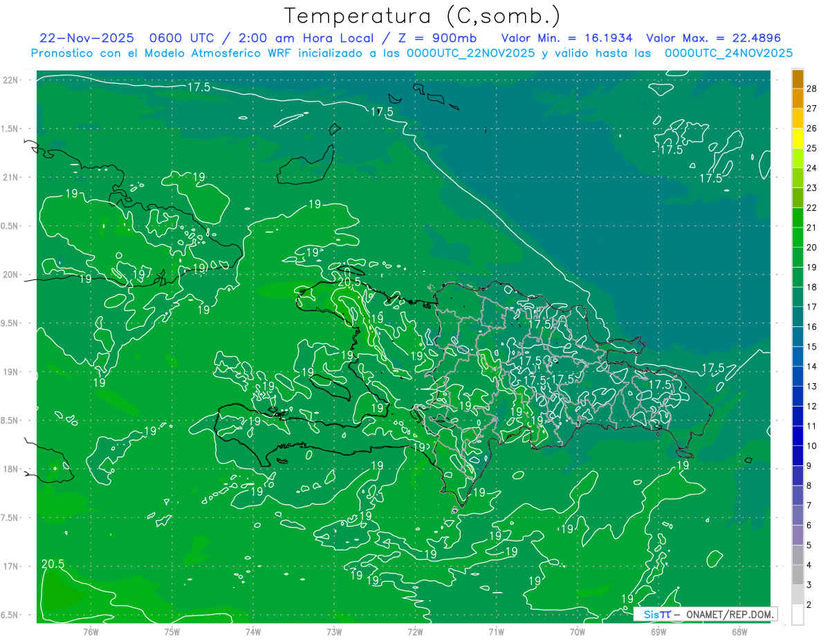This screenshot has width=830, height=641.
Task: Click the "1.5N" axis tick label
Action: 11,129
